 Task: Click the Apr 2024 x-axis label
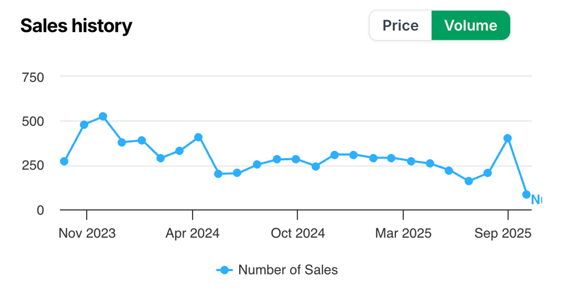point(192,233)
